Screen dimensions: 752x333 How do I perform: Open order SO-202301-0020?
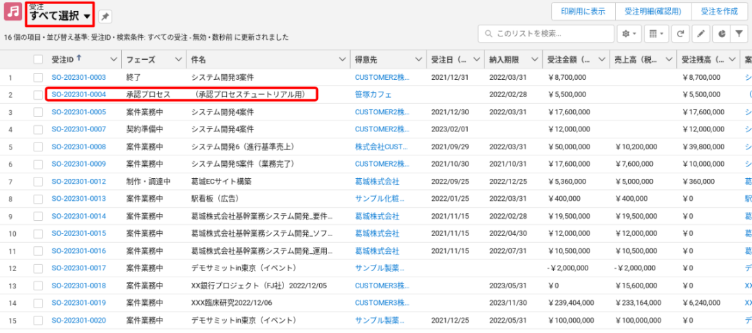coord(78,321)
